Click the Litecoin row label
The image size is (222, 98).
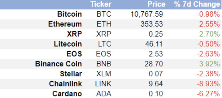tap(68, 44)
